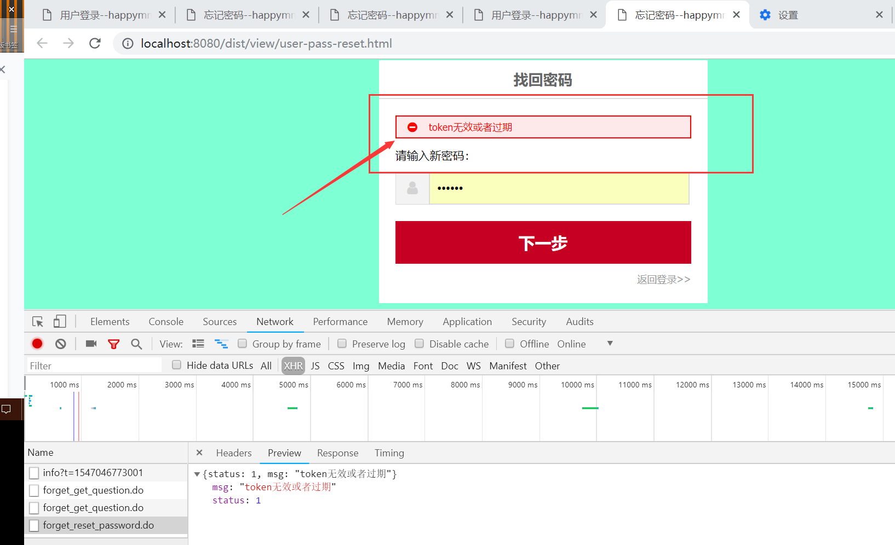Click the 下一步 button

(543, 242)
